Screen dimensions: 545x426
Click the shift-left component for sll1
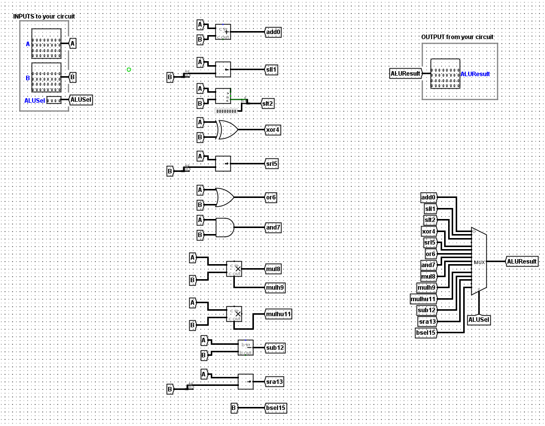223,69
